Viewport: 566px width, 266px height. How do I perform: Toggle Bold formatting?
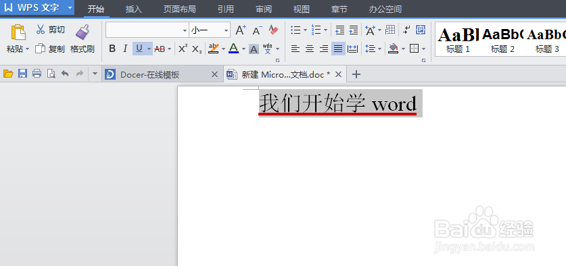tap(112, 49)
